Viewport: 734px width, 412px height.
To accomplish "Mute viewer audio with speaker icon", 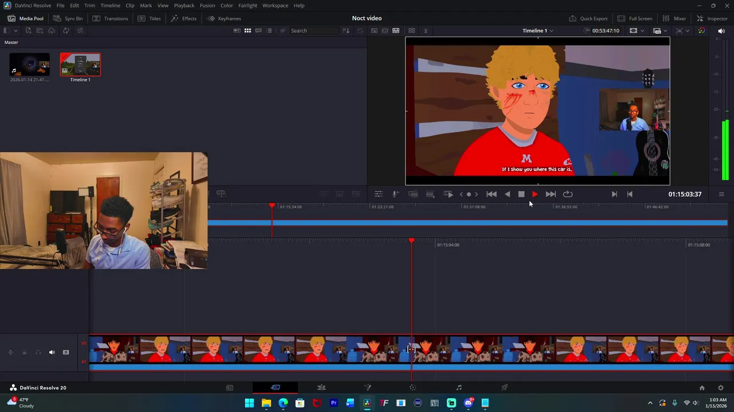I will pyautogui.click(x=721, y=31).
